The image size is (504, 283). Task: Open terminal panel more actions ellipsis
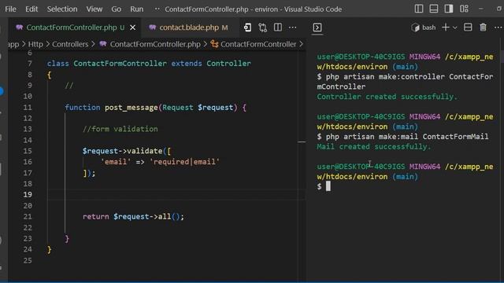(498, 28)
